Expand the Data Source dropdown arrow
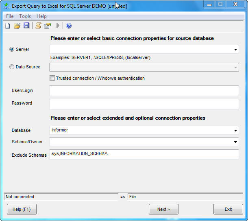Screen dimensions: 248x221 point(235,67)
